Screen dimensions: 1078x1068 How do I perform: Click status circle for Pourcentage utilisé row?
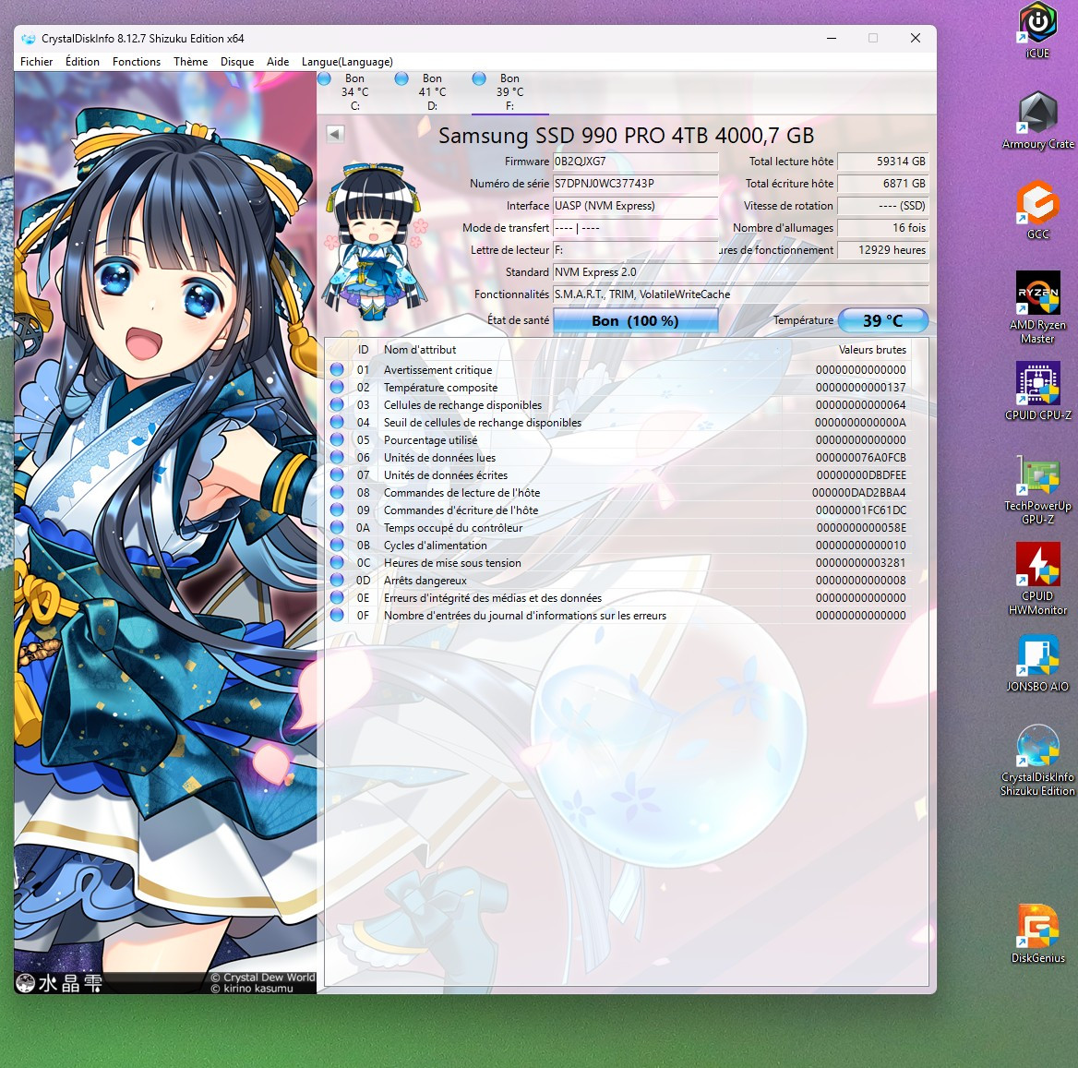point(337,439)
